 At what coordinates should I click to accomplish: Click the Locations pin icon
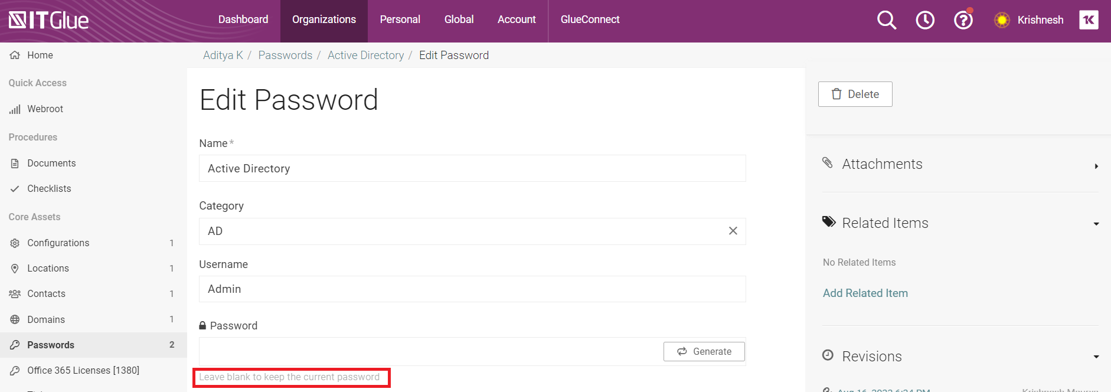click(x=15, y=269)
